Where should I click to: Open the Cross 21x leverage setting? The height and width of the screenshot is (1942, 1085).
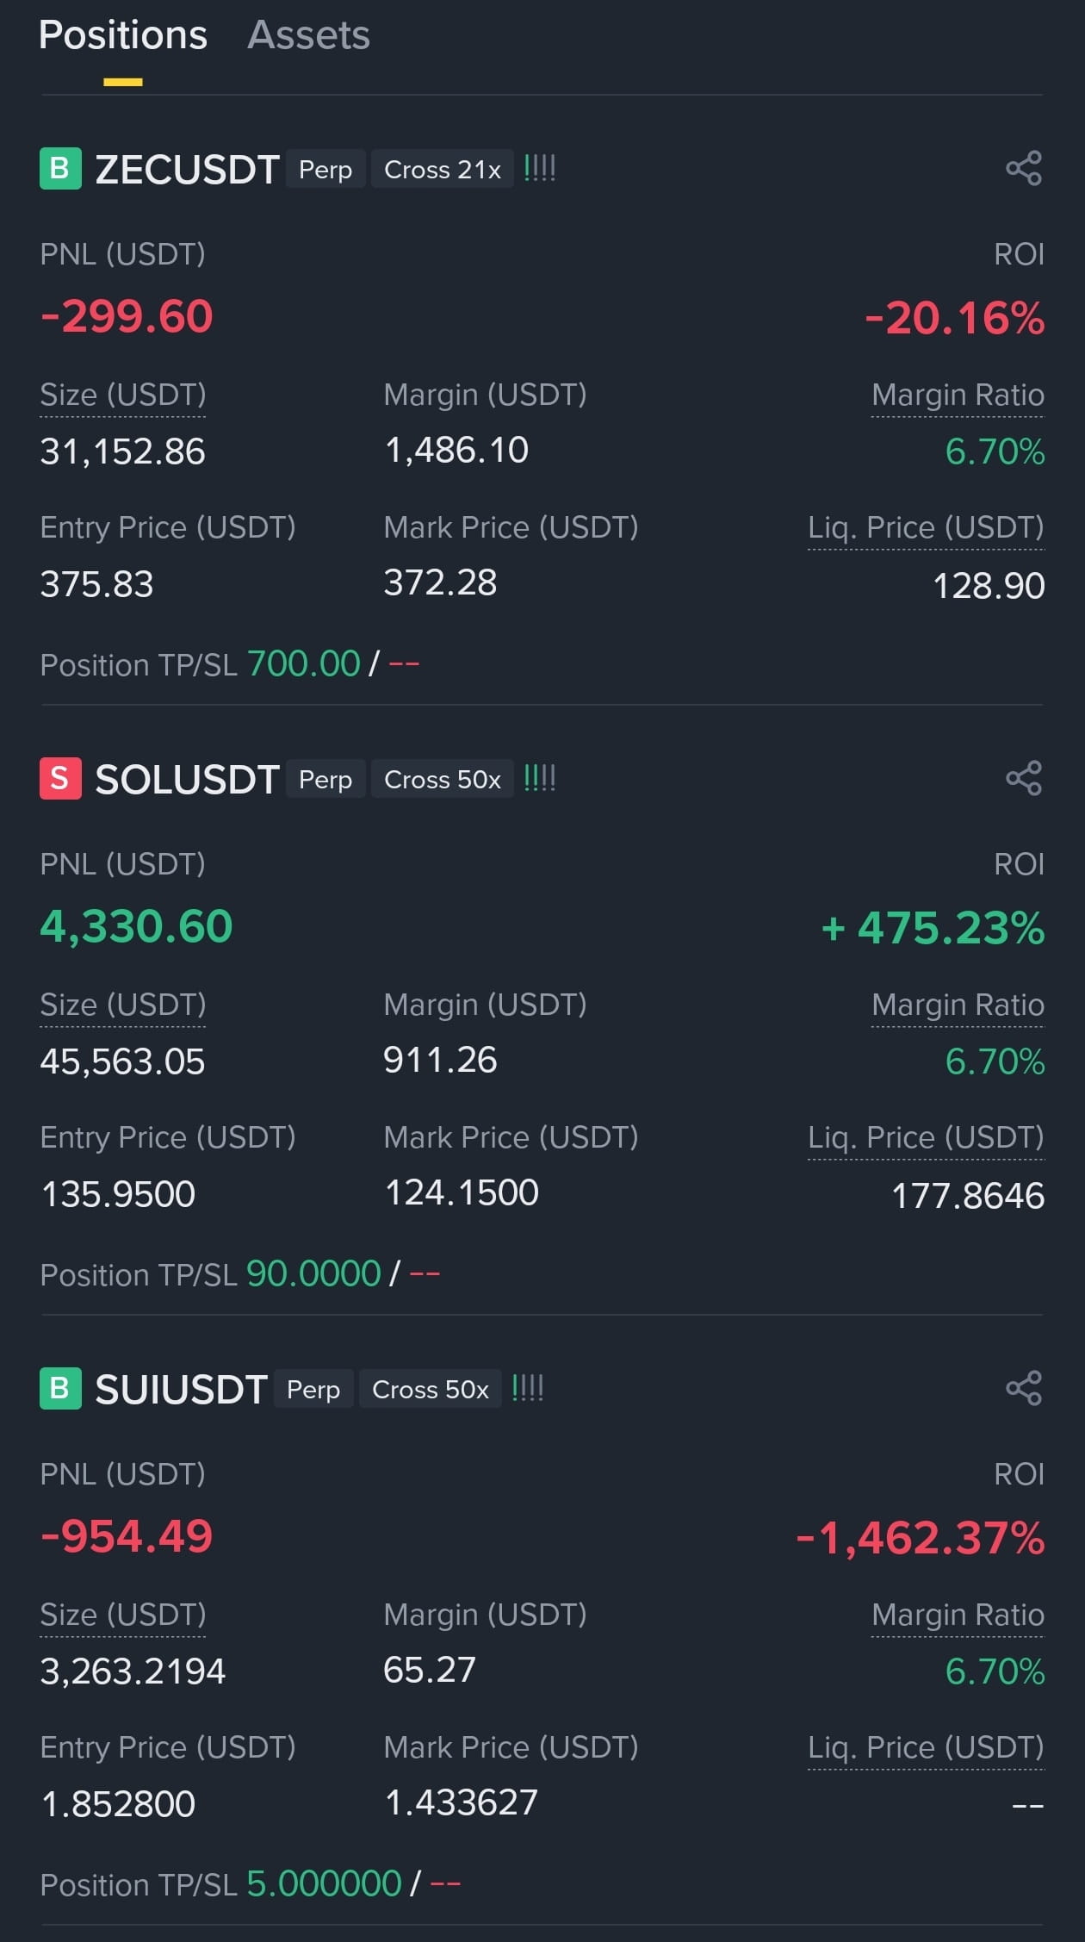[x=443, y=169]
